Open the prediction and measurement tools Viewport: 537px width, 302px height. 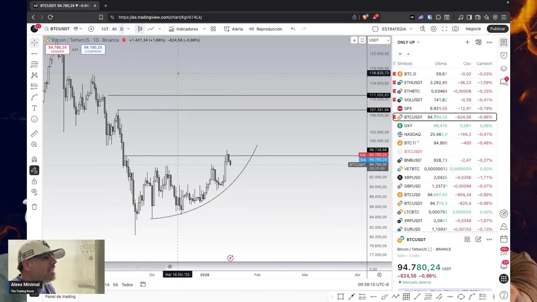pos(34,86)
